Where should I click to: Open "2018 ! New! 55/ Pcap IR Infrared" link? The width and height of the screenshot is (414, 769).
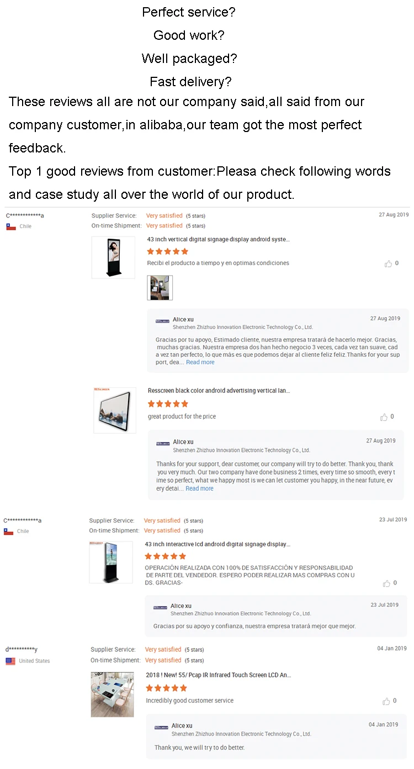click(x=218, y=675)
